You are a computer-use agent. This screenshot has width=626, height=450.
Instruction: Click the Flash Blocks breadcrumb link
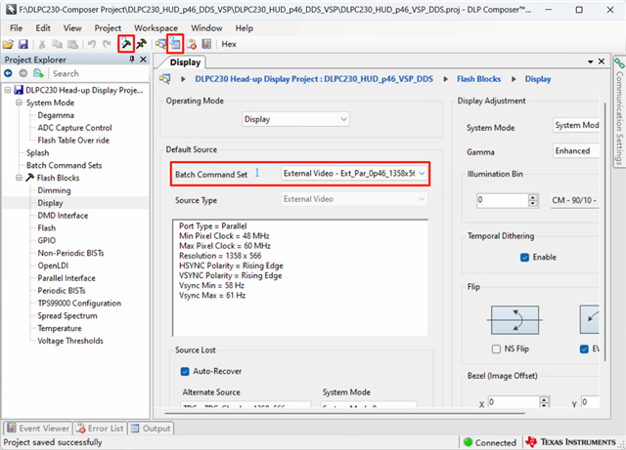coord(478,79)
